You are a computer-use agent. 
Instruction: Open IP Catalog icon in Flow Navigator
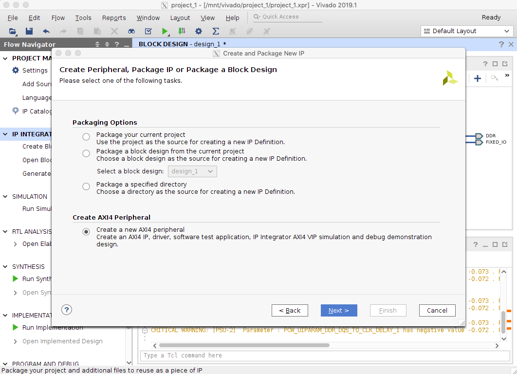point(16,111)
